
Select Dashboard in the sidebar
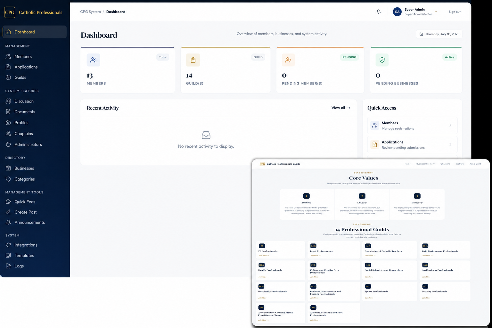coord(35,32)
